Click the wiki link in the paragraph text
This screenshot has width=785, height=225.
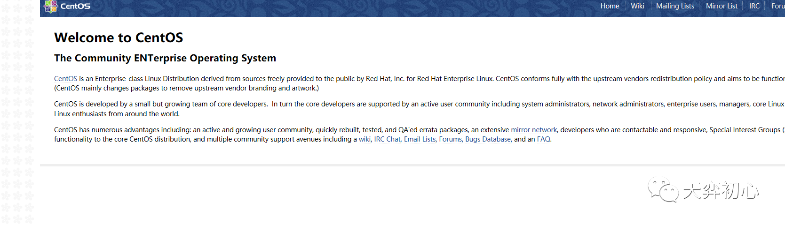coord(365,139)
